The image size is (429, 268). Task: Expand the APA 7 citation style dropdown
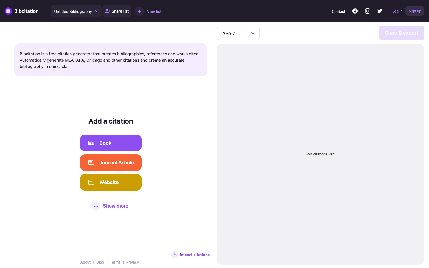point(238,33)
